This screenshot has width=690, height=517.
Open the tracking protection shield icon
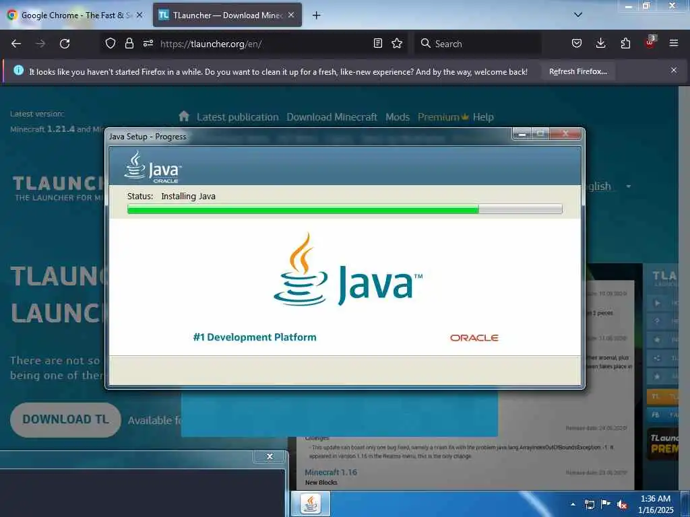coord(111,44)
